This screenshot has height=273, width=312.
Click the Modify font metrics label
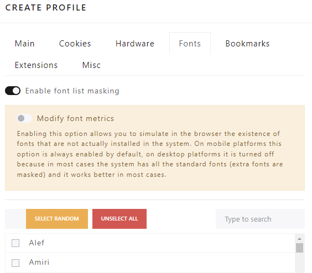tap(75, 118)
